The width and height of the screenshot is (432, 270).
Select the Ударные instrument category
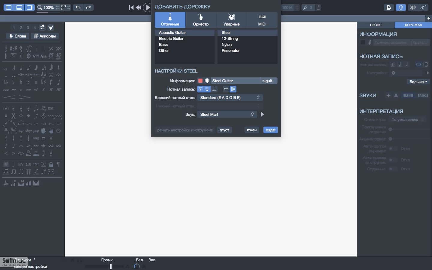point(231,20)
